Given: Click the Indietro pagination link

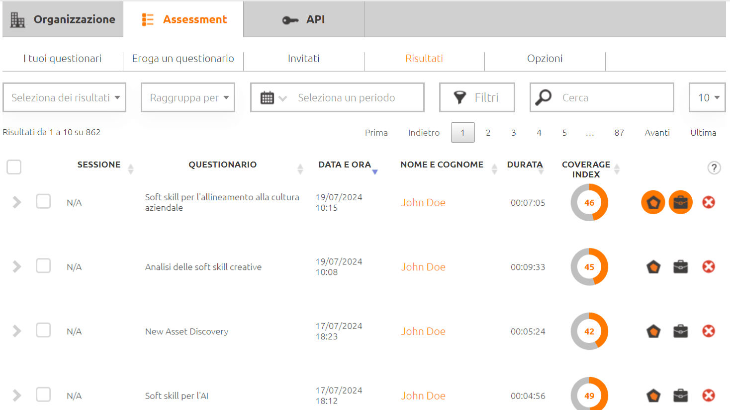Looking at the screenshot, I should point(424,133).
